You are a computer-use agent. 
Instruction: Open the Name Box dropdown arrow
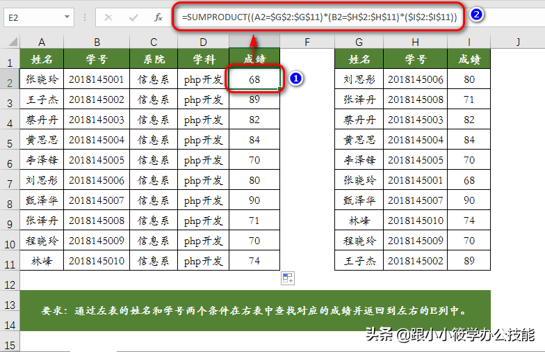67,17
